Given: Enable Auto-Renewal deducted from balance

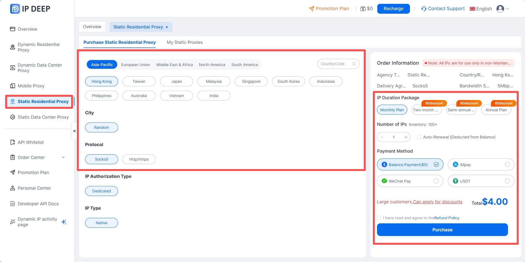Looking at the screenshot, I should (x=419, y=137).
